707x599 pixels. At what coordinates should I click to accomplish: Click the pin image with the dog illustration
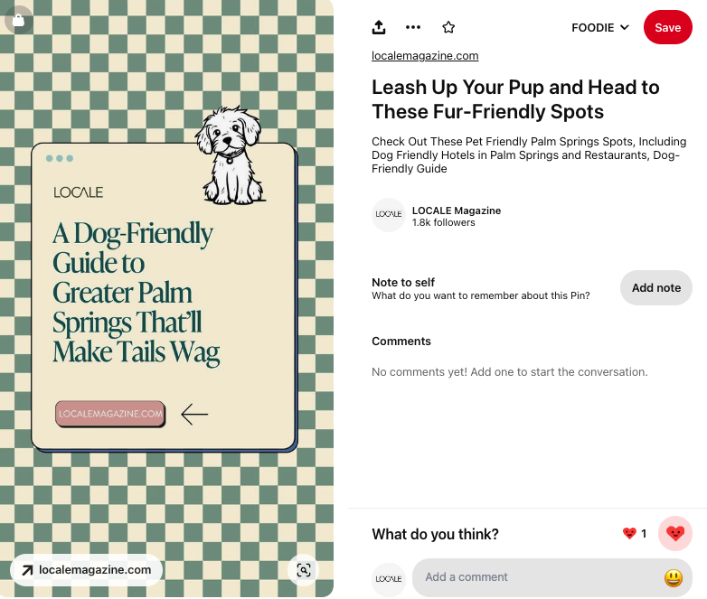(166, 298)
